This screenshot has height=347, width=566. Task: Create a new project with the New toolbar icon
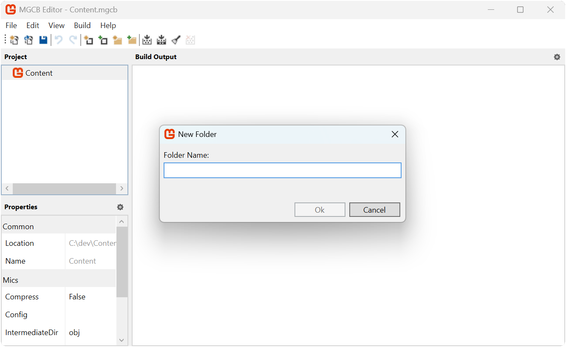tap(14, 40)
